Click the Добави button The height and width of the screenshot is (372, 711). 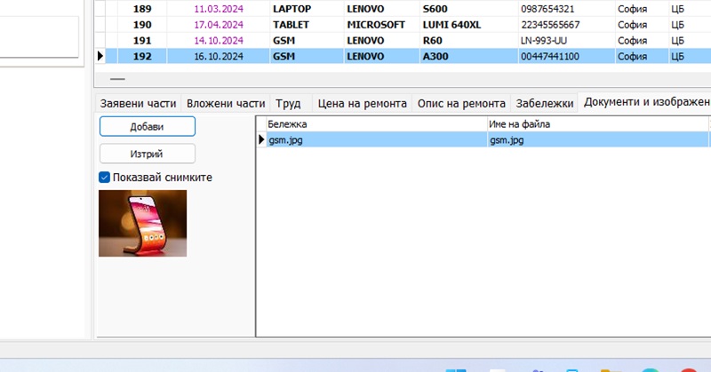tap(148, 126)
